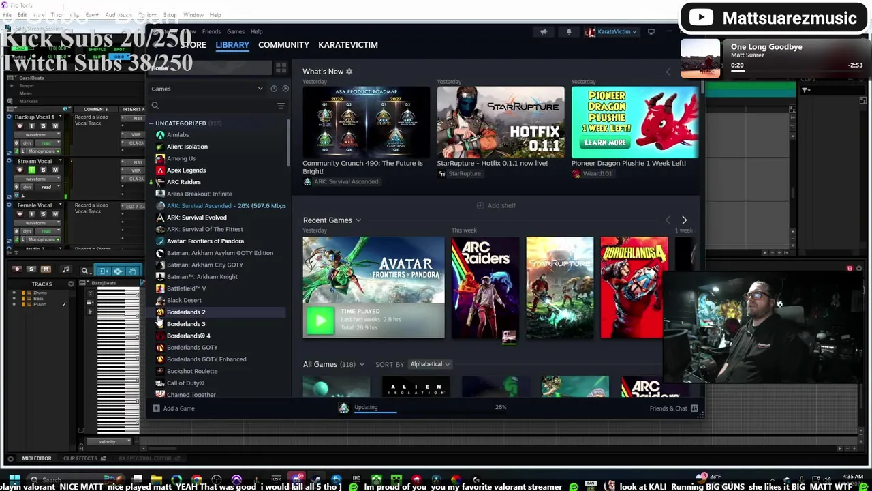Mute the Backup Vocal 1 track
Viewport: 872px width, 491px height.
[x=55, y=126]
